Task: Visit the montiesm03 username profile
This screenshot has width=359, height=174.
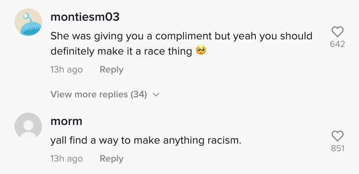Action: click(85, 17)
